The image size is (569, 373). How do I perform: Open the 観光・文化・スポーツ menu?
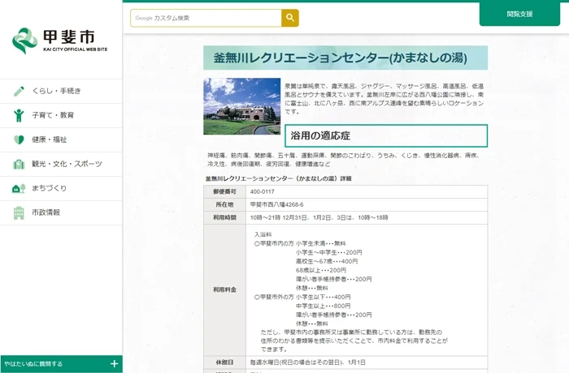click(61, 164)
